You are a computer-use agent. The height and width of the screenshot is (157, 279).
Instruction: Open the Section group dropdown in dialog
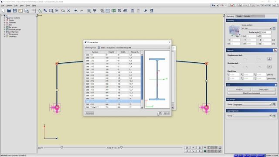pos(133,48)
